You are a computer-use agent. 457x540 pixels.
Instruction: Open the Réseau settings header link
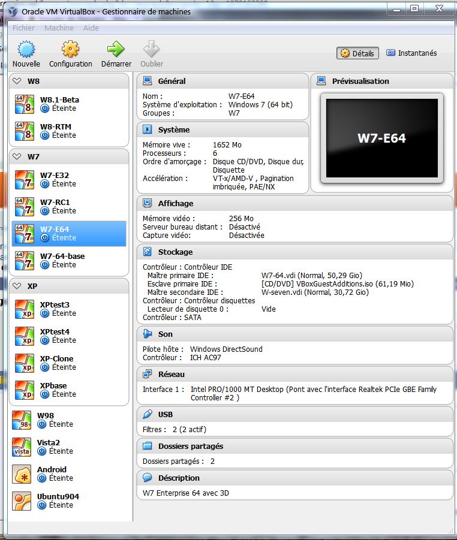point(172,375)
